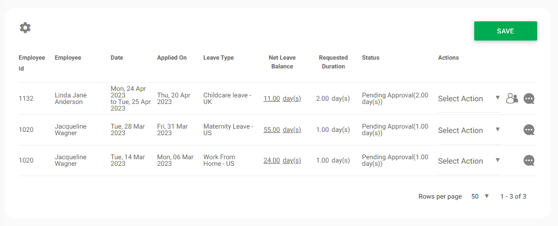The height and width of the screenshot is (226, 558).
Task: Open the Rows per page dropdown
Action: (x=480, y=196)
